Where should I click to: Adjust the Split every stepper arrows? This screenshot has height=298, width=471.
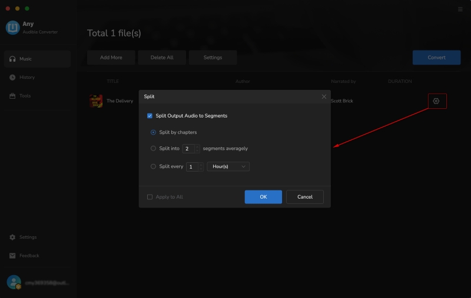[201, 167]
